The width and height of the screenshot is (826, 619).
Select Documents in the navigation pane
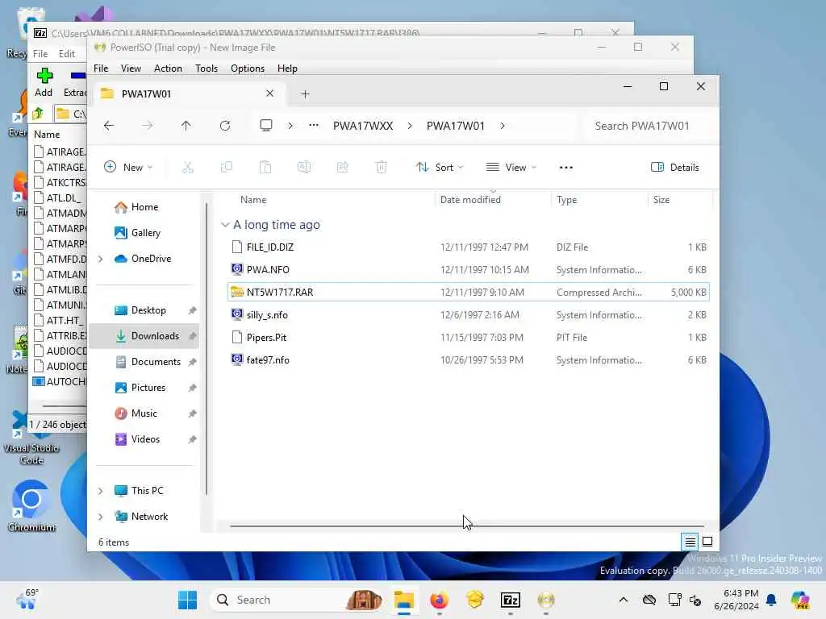[144, 362]
